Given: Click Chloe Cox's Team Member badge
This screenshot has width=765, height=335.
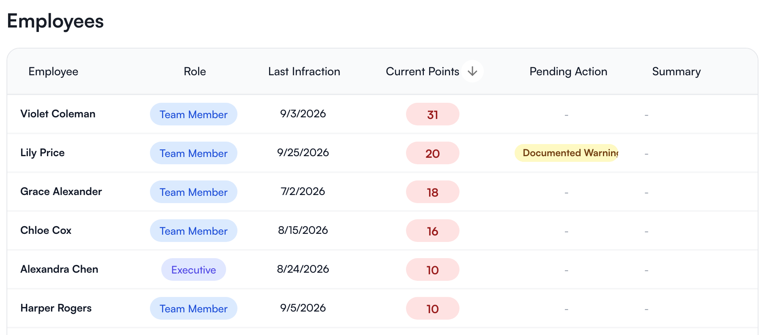Looking at the screenshot, I should (194, 231).
